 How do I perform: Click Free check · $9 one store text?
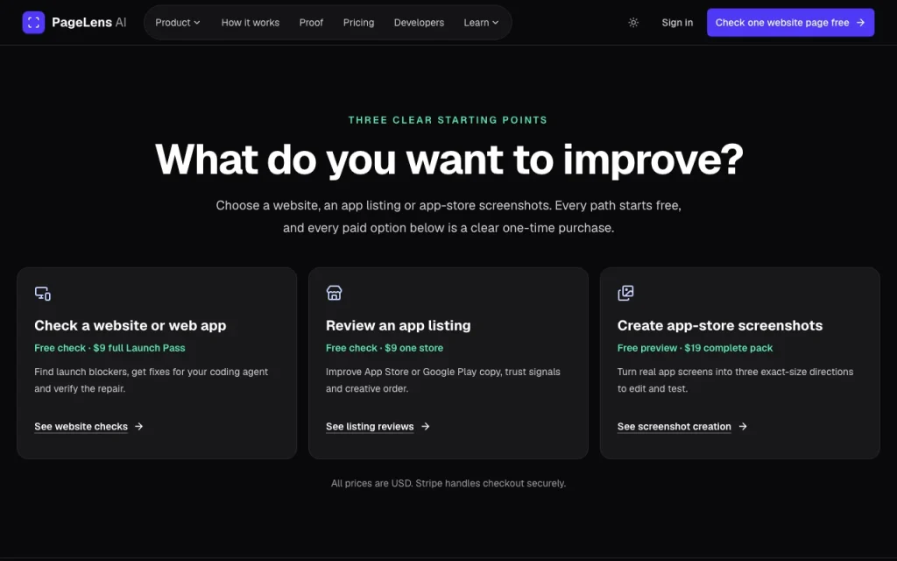tap(385, 348)
